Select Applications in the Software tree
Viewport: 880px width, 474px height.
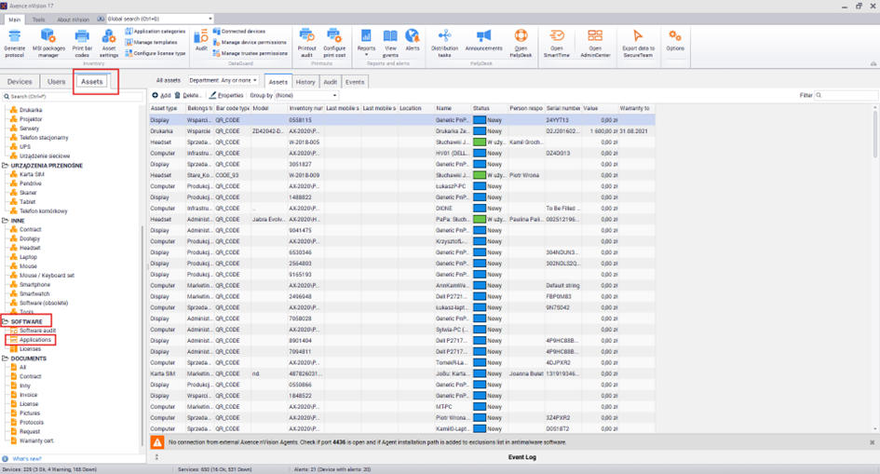pos(35,340)
